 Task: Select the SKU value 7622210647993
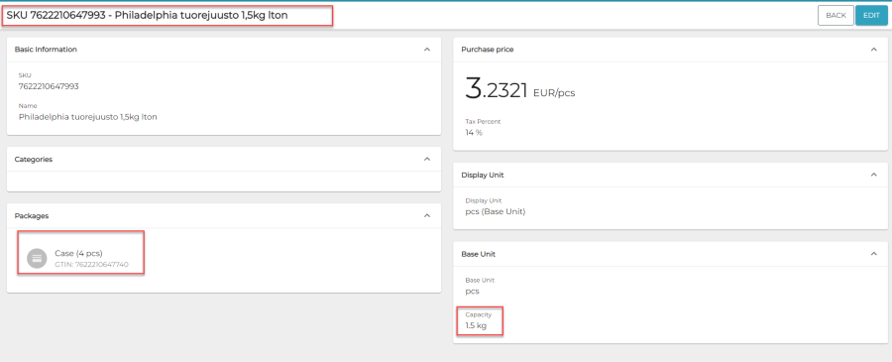(49, 86)
